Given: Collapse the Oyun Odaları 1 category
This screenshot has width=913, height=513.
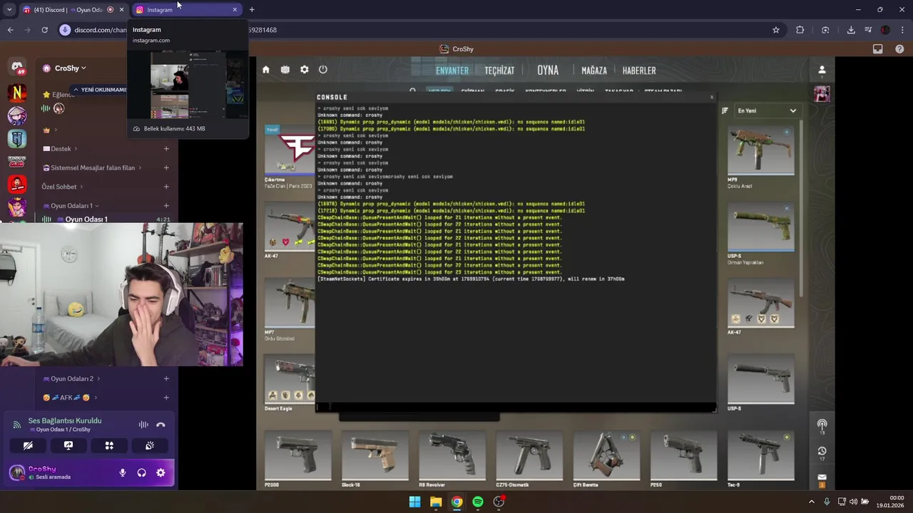Looking at the screenshot, I should (x=71, y=206).
